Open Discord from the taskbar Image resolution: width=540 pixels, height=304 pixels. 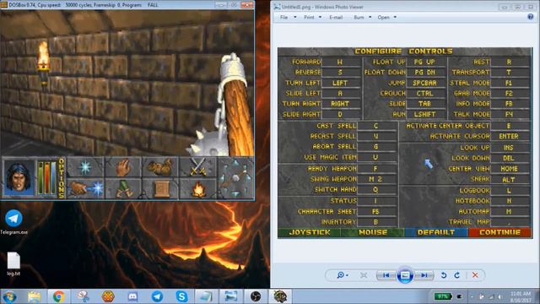click(132, 296)
